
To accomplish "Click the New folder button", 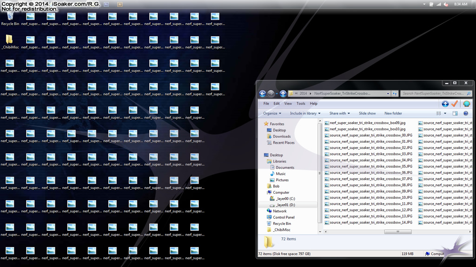I will coord(393,113).
